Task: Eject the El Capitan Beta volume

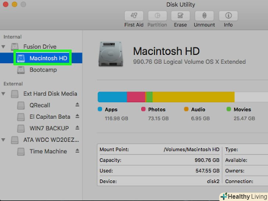Action: click(x=77, y=116)
